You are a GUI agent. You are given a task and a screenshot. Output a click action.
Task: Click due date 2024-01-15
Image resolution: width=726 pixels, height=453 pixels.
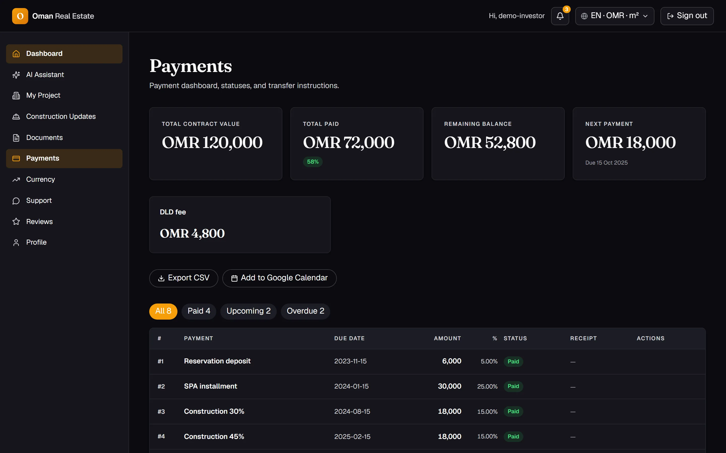pos(351,387)
